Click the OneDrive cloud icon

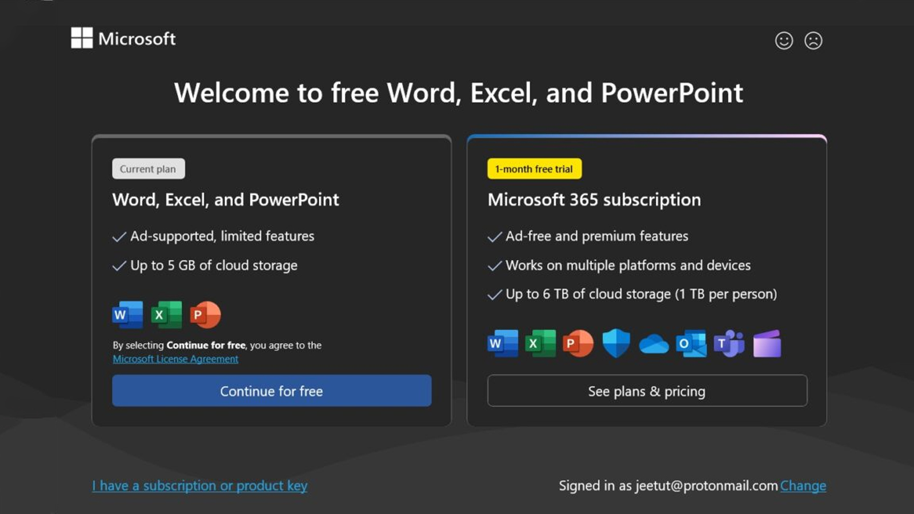coord(654,344)
